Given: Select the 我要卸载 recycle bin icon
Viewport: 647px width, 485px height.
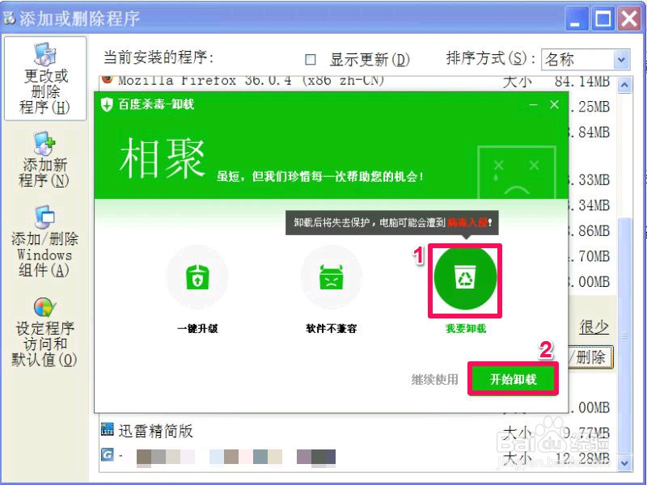Looking at the screenshot, I should (465, 277).
